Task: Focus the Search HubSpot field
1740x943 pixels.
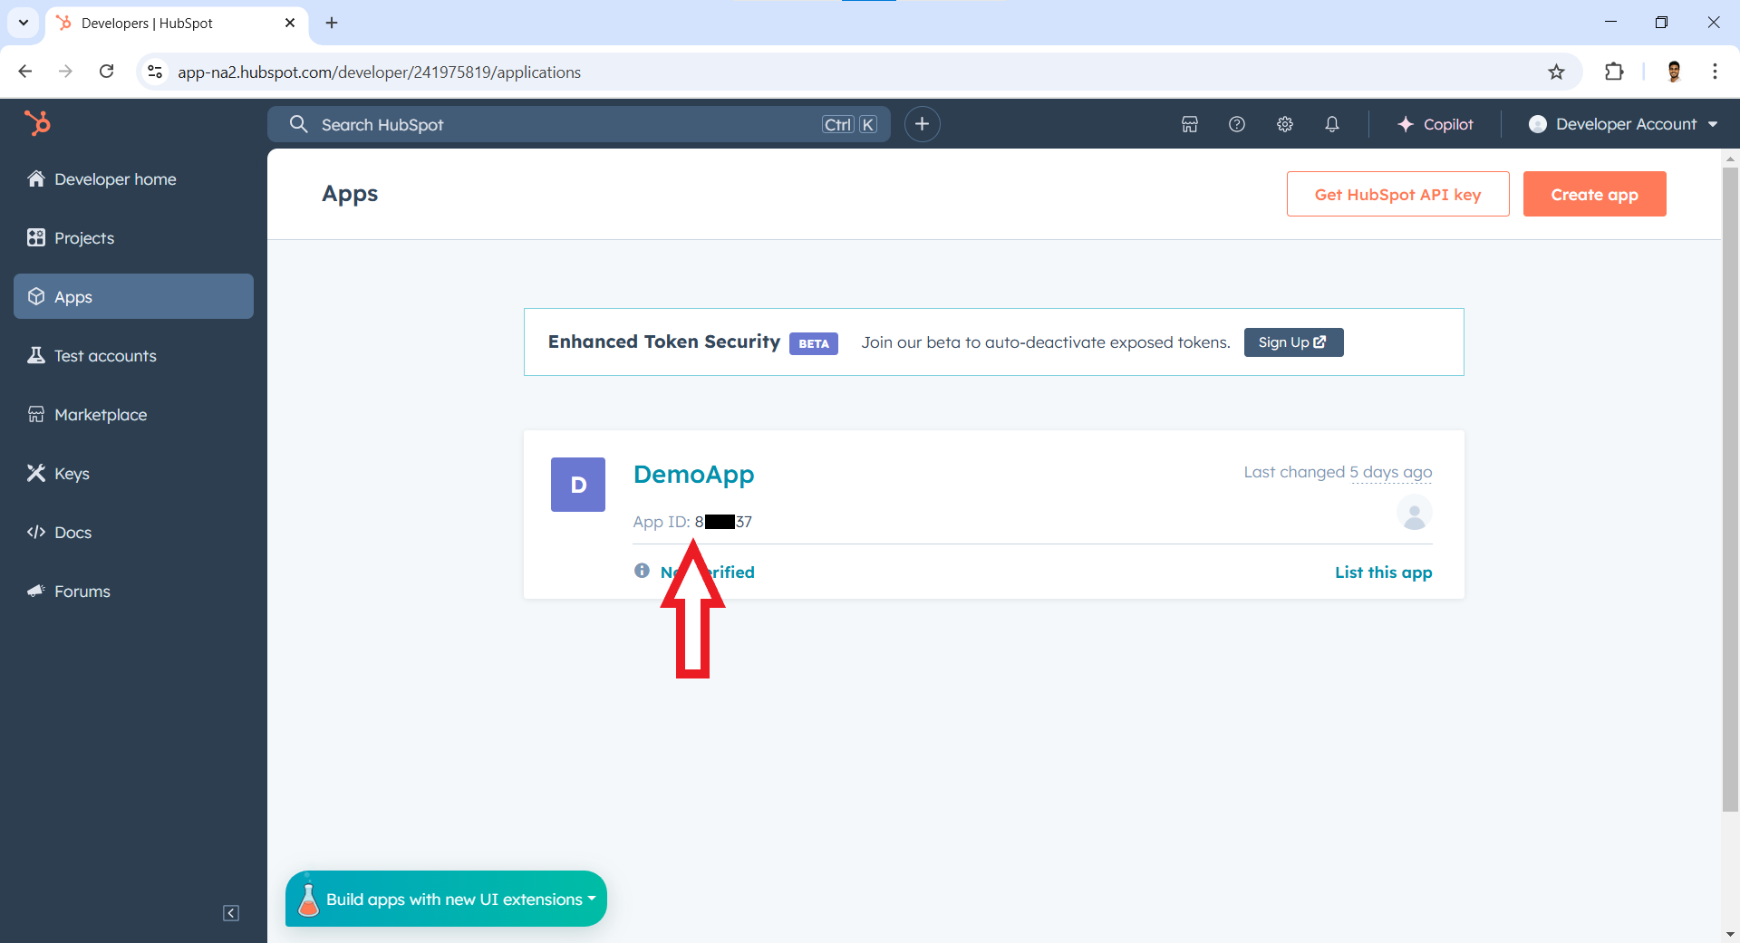Action: pos(578,124)
